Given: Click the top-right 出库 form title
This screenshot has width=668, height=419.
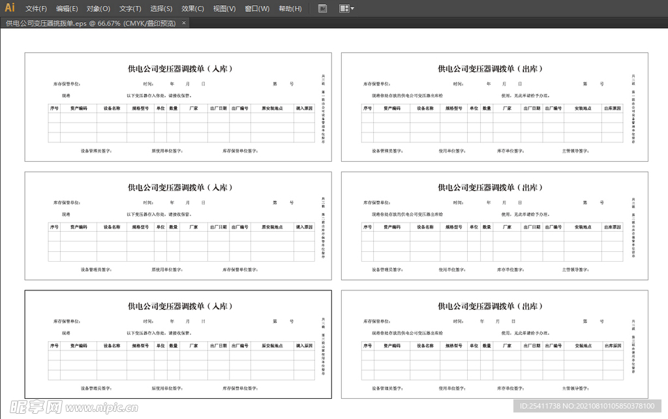Looking at the screenshot, I should 491,69.
